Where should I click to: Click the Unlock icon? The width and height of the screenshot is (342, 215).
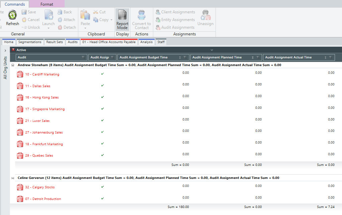pyautogui.click(x=24, y=27)
